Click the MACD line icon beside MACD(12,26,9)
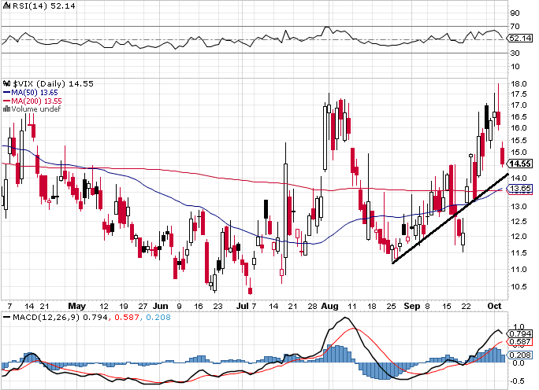 6,317
